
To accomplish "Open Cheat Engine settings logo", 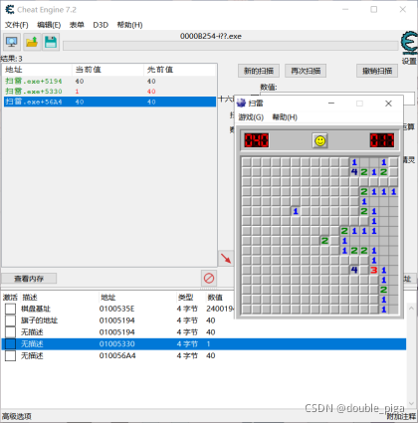I will [409, 43].
